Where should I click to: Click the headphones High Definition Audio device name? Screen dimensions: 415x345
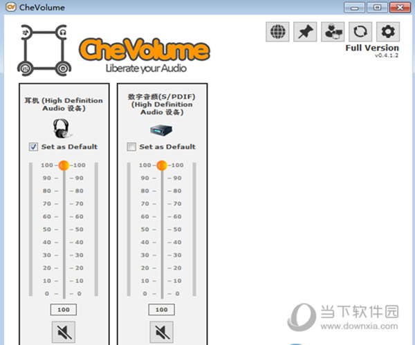point(64,104)
